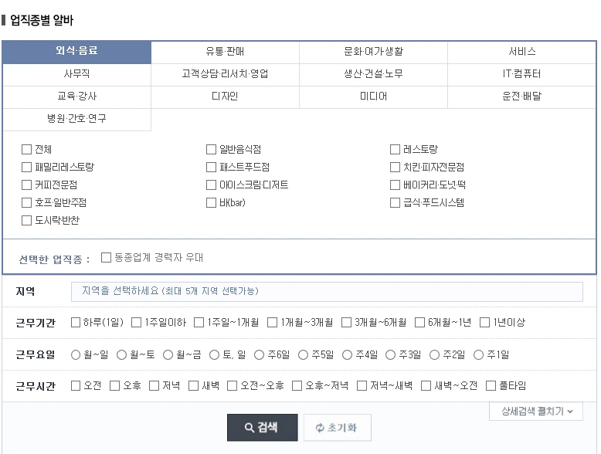
Task: Check the 패밀리레스토랑 option
Action: [26, 167]
